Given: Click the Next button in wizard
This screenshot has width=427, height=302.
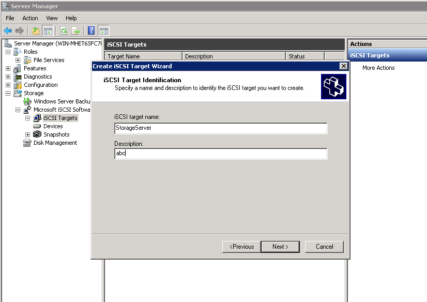Looking at the screenshot, I should point(280,247).
